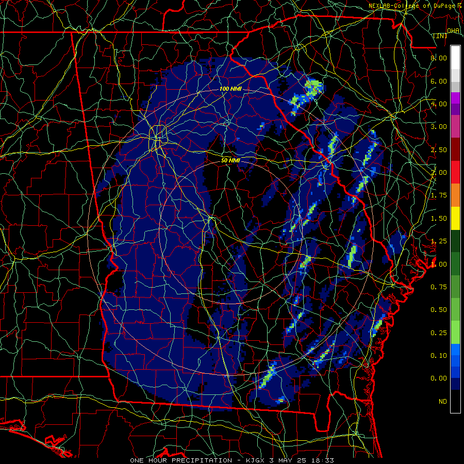Image resolution: width=464 pixels, height=464 pixels.
Task: Click the '0.50' legend value
Action: [439, 310]
